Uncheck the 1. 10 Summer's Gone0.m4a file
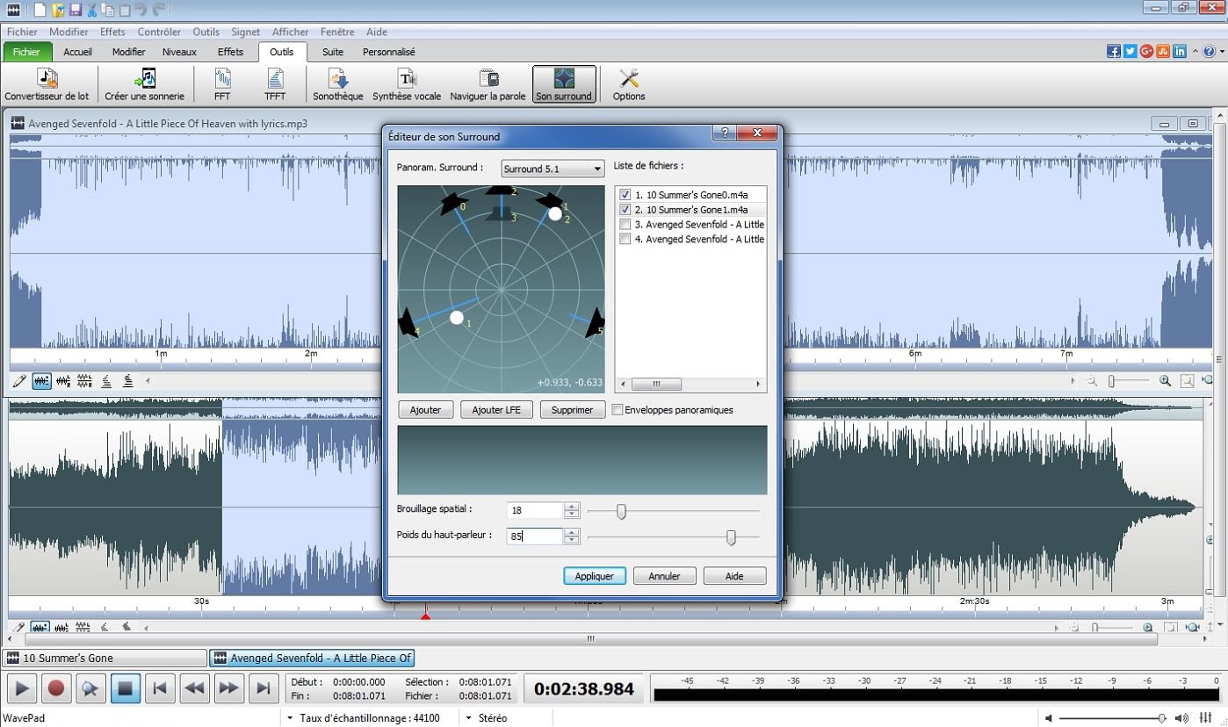 [x=625, y=195]
